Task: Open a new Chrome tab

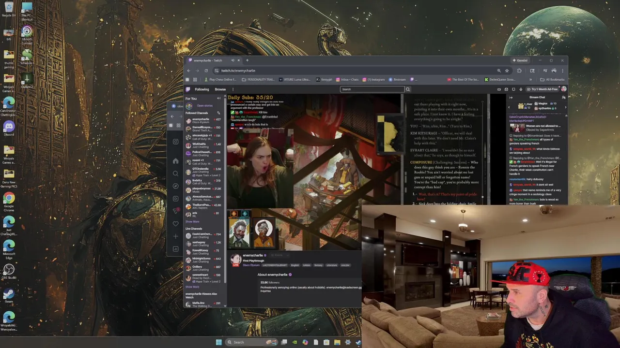Action: click(247, 60)
